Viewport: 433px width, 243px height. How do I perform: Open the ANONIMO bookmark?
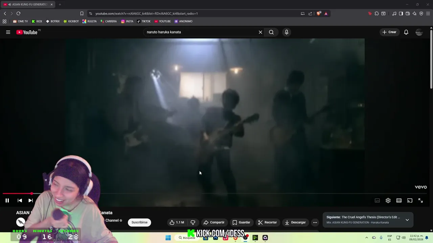tap(183, 21)
